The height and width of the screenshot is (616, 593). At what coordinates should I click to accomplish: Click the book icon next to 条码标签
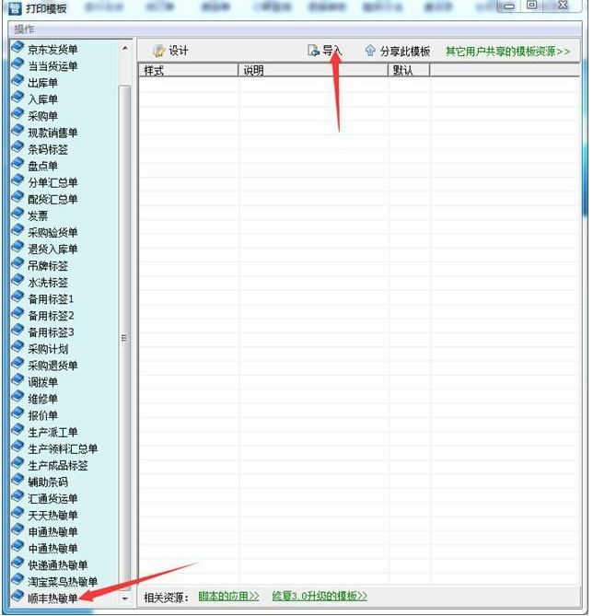[17, 147]
